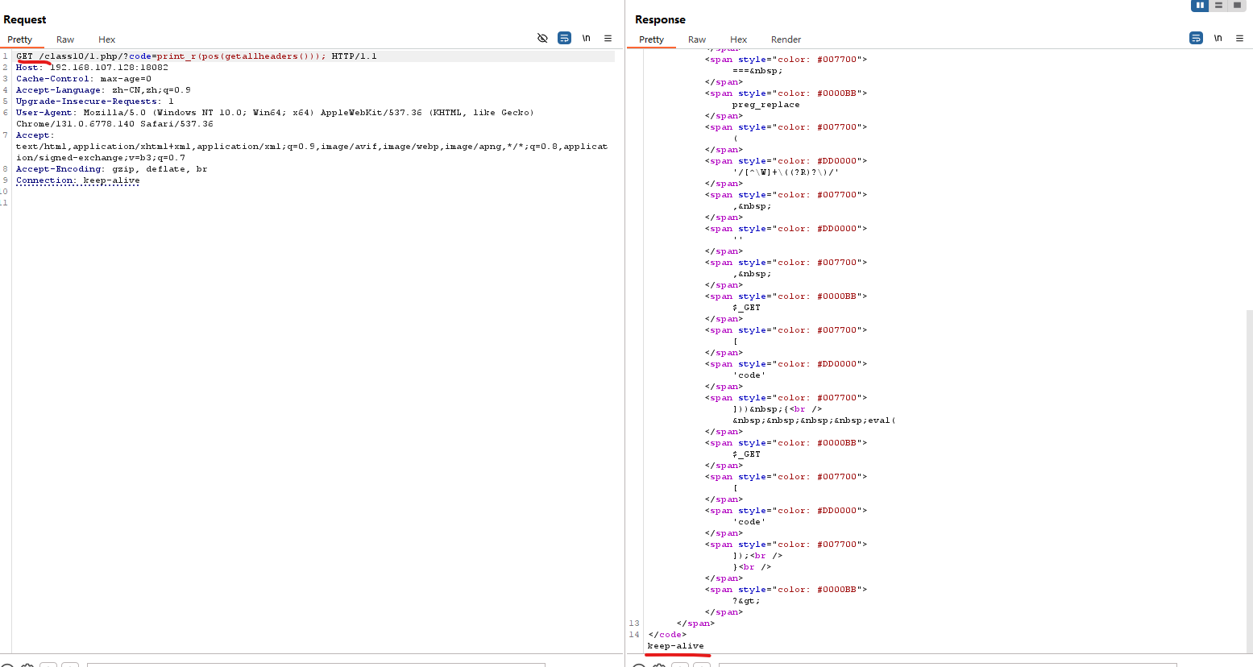Toggle hide non-printable characters eye icon in Request
The image size is (1253, 667).
542,38
